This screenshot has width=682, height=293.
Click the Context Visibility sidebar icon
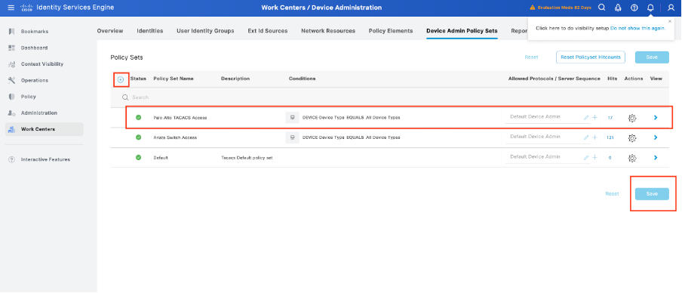pyautogui.click(x=12, y=64)
